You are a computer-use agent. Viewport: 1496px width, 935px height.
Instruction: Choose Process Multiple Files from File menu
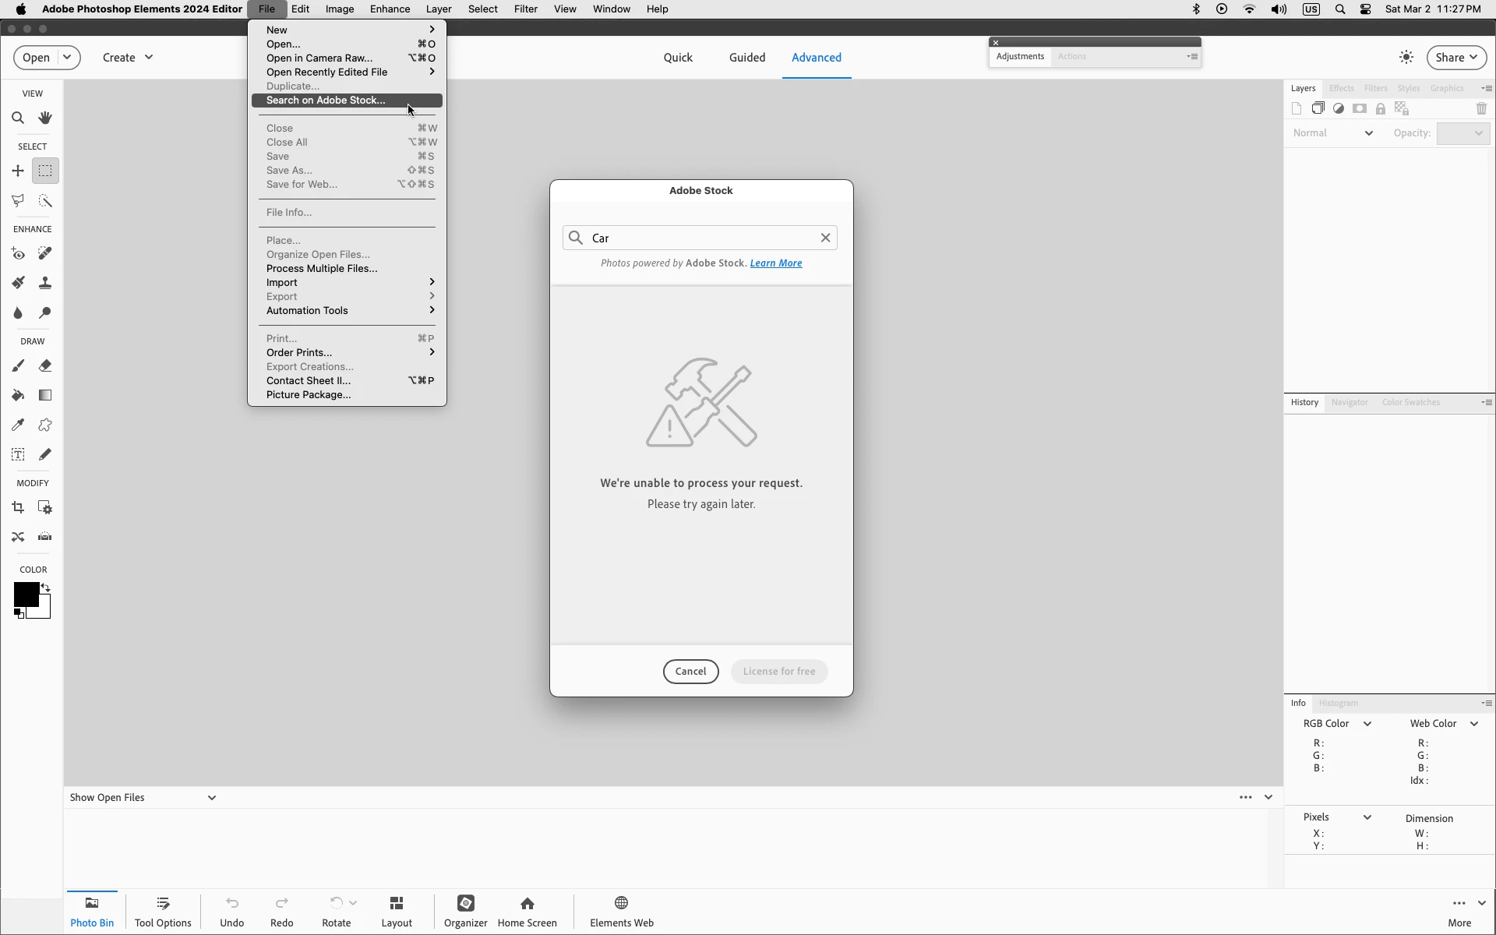click(x=321, y=269)
